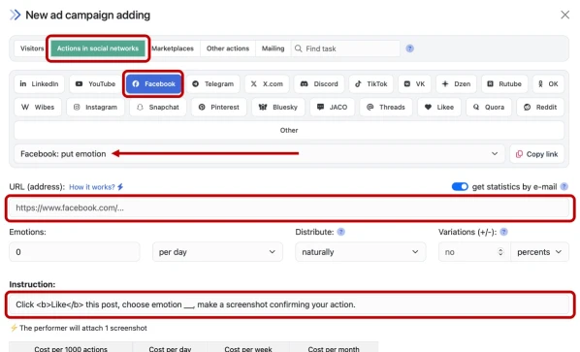Choose the Rutube network button
The image size is (580, 352).
click(x=504, y=84)
